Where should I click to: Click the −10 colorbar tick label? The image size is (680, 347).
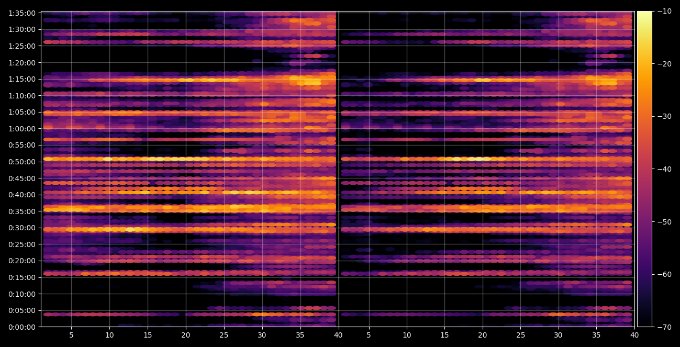664,11
